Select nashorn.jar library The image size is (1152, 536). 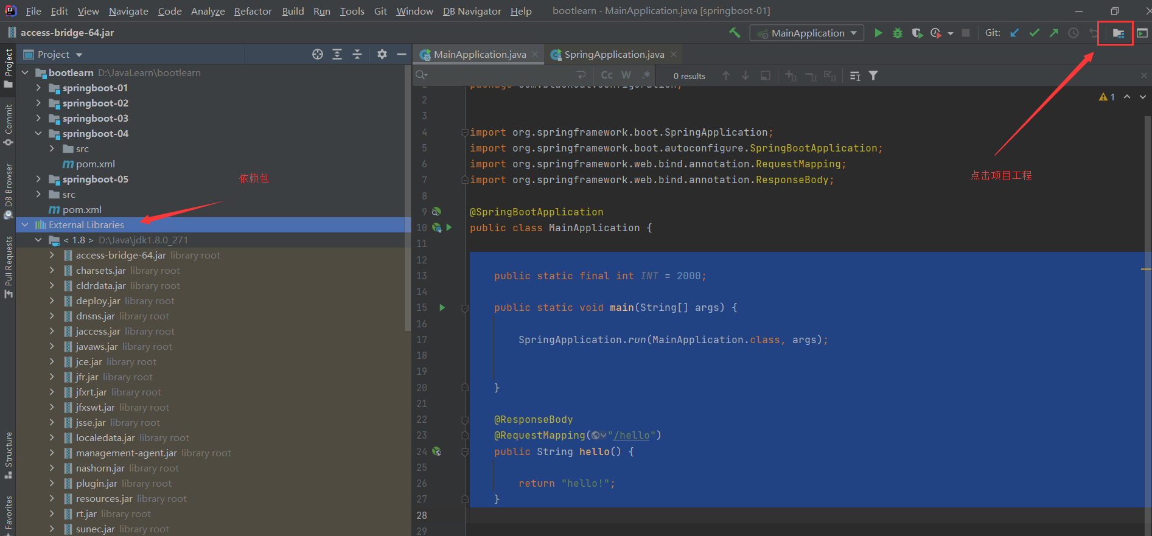pyautogui.click(x=100, y=468)
